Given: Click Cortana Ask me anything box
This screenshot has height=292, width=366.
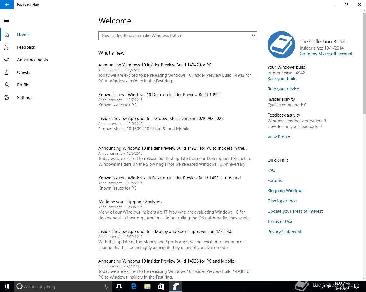Looking at the screenshot, I should tap(62, 286).
